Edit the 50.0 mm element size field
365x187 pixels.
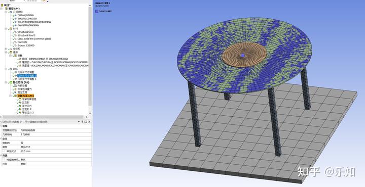coord(56,151)
